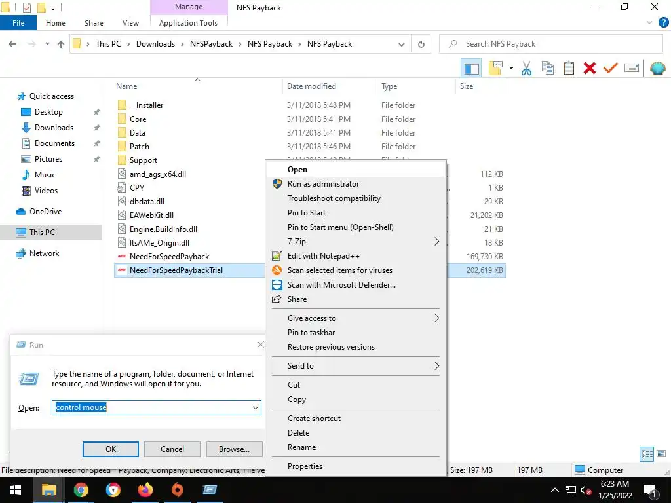Expand the Give access to submenu

tap(356, 318)
